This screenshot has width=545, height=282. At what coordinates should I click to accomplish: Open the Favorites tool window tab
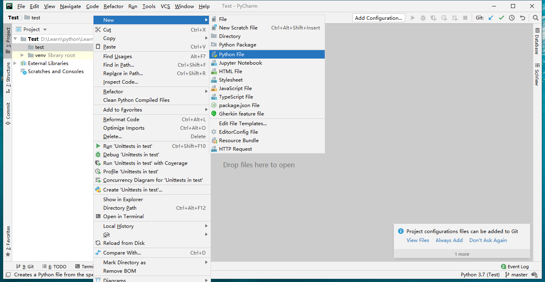point(8,241)
